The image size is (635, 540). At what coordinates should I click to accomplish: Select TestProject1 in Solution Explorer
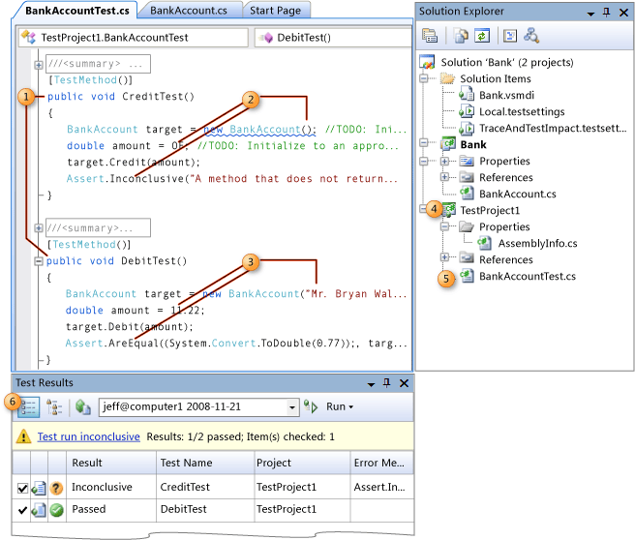point(490,211)
